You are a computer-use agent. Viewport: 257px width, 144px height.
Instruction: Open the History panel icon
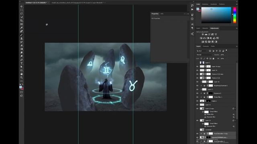pos(192,5)
